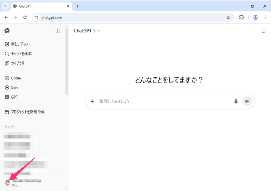This screenshot has height=191, width=271.
Task: Bookmark this page with the star icon
Action: (x=228, y=17)
